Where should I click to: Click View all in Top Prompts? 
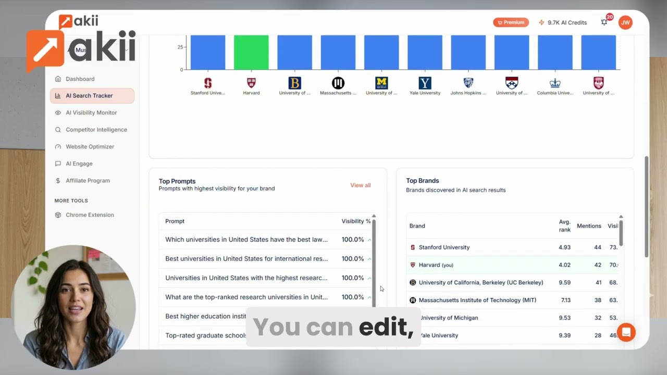click(361, 185)
